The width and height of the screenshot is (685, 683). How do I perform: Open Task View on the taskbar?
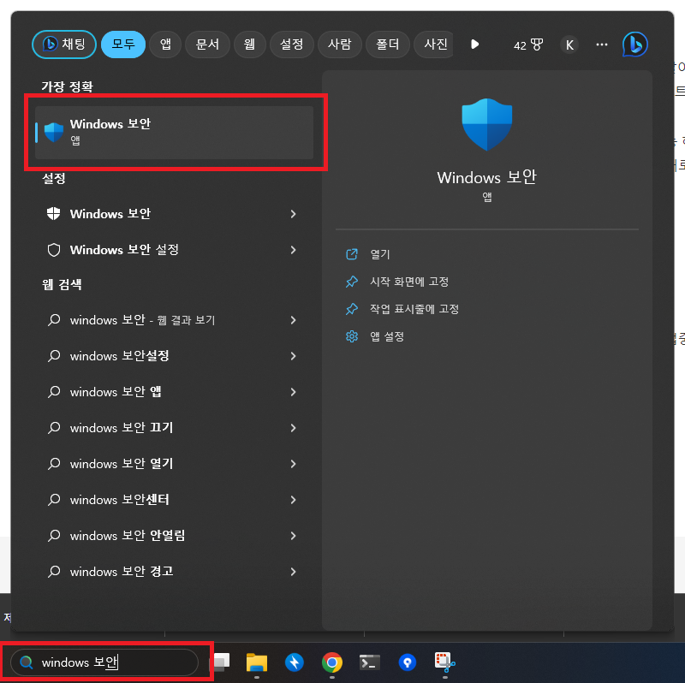[222, 662]
